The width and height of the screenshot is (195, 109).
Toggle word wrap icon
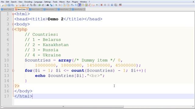[72, 5]
